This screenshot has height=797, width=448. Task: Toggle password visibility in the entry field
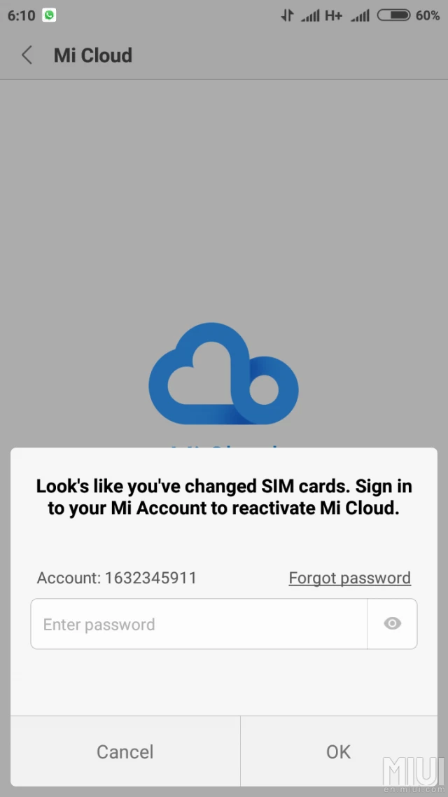point(392,624)
